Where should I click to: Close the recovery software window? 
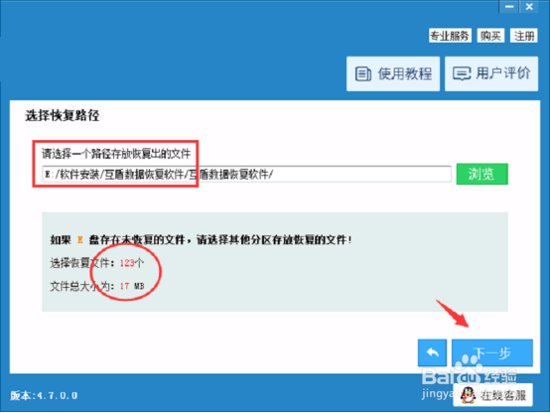click(x=529, y=7)
